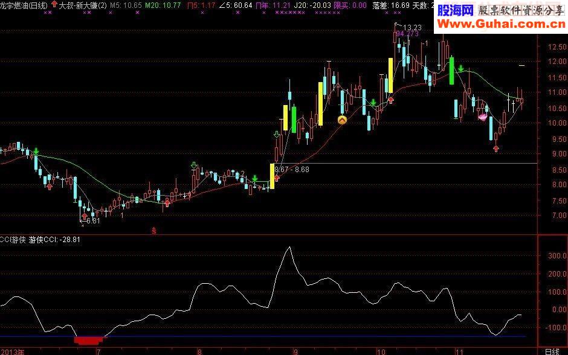
Task: Click the 日线 period label at bottom right
Action: click(553, 352)
